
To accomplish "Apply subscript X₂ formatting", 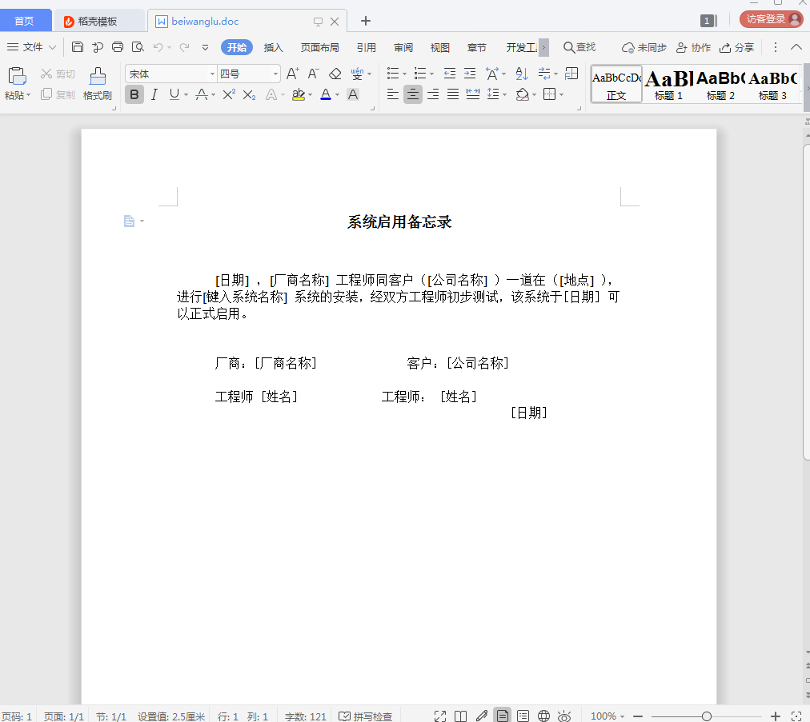I will (249, 94).
